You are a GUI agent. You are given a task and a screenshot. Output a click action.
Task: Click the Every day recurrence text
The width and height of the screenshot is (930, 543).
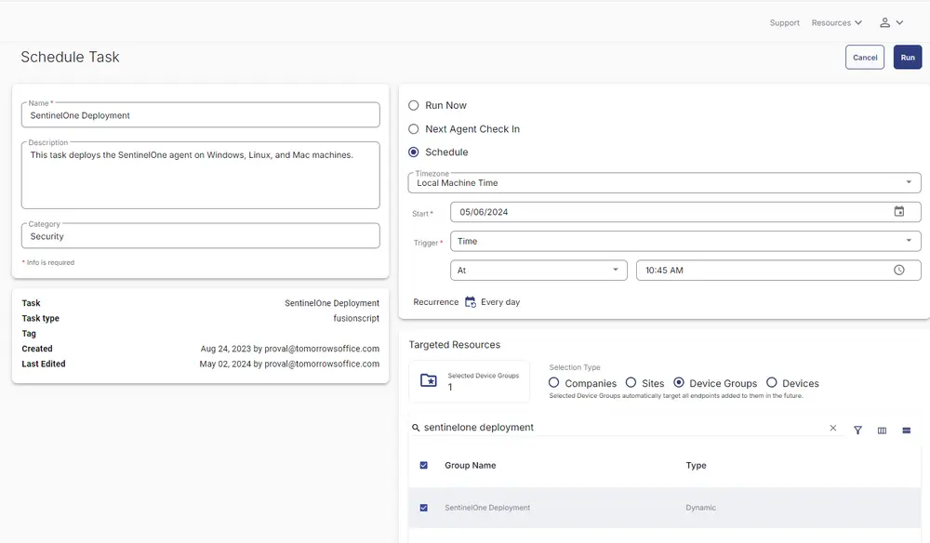click(x=500, y=302)
